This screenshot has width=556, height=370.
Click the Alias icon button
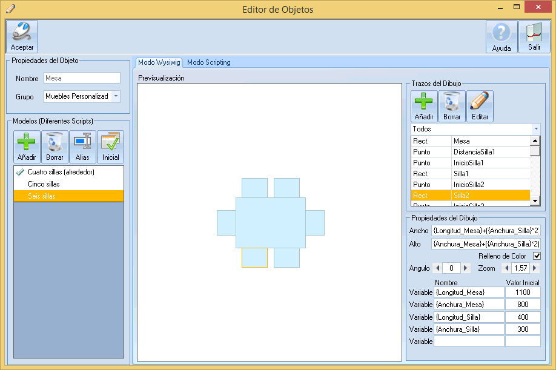pos(82,147)
